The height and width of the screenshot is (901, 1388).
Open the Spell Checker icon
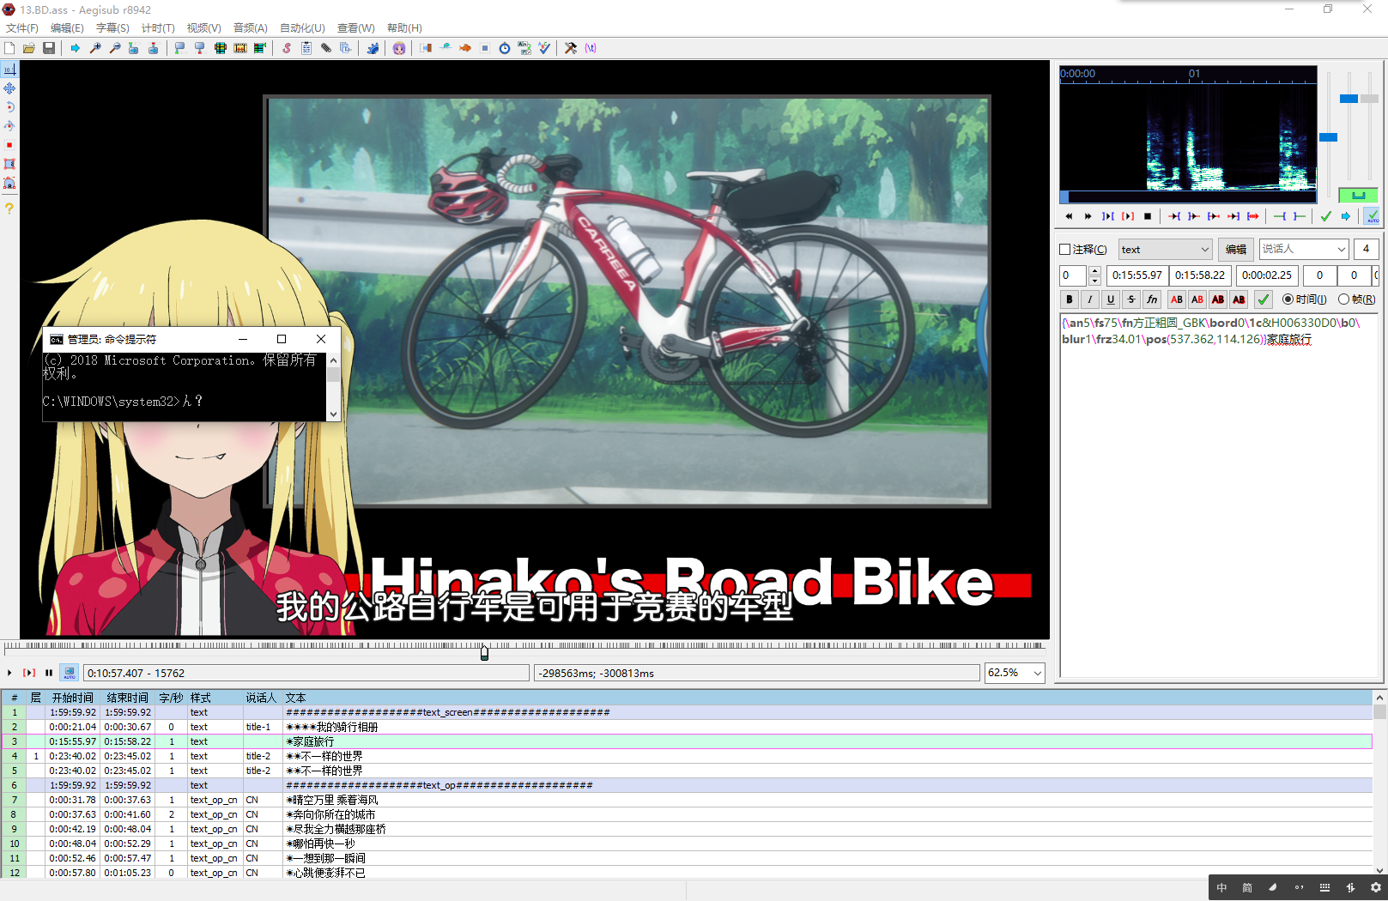click(544, 48)
